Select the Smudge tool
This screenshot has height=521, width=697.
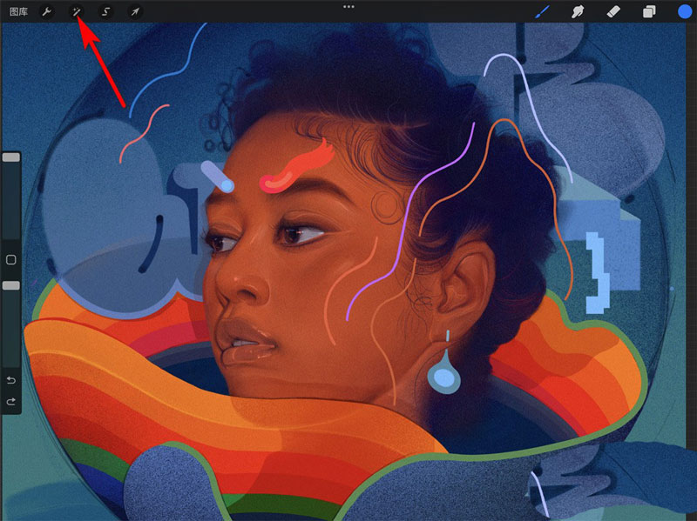(x=578, y=11)
